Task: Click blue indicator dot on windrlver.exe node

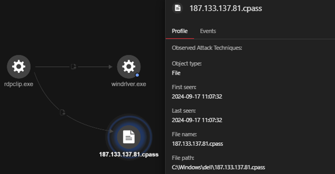Action: tap(137, 75)
